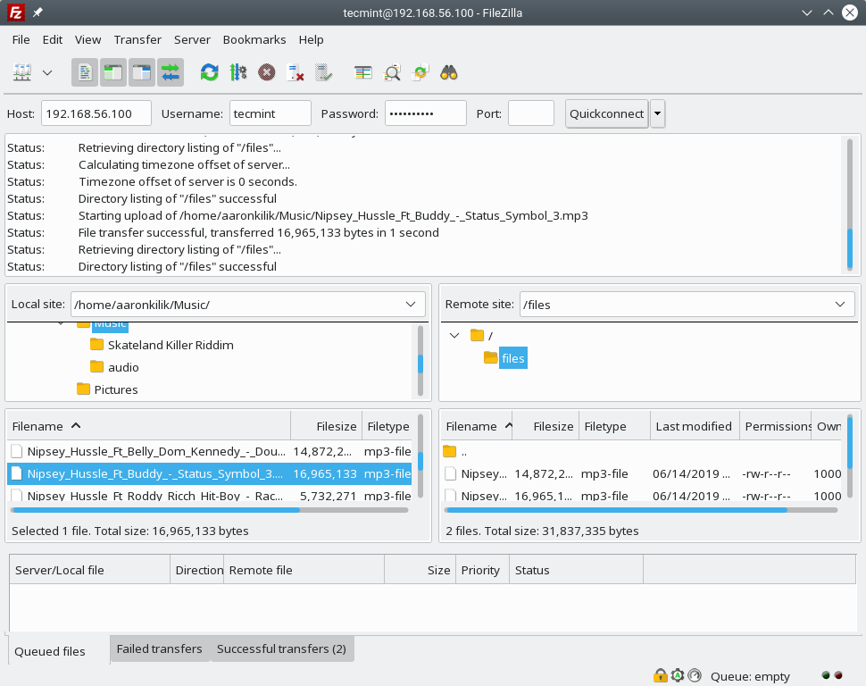The image size is (866, 686).
Task: Disconnect from the current server
Action: click(x=295, y=72)
